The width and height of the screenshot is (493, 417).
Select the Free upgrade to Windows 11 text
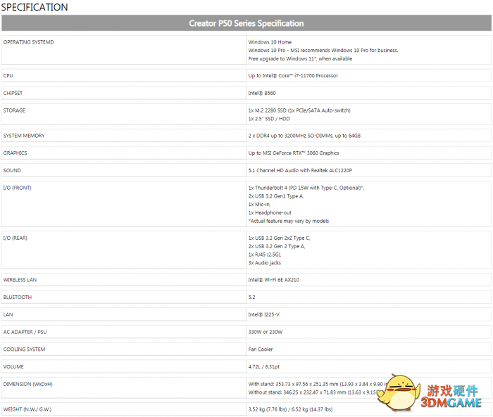click(x=300, y=59)
